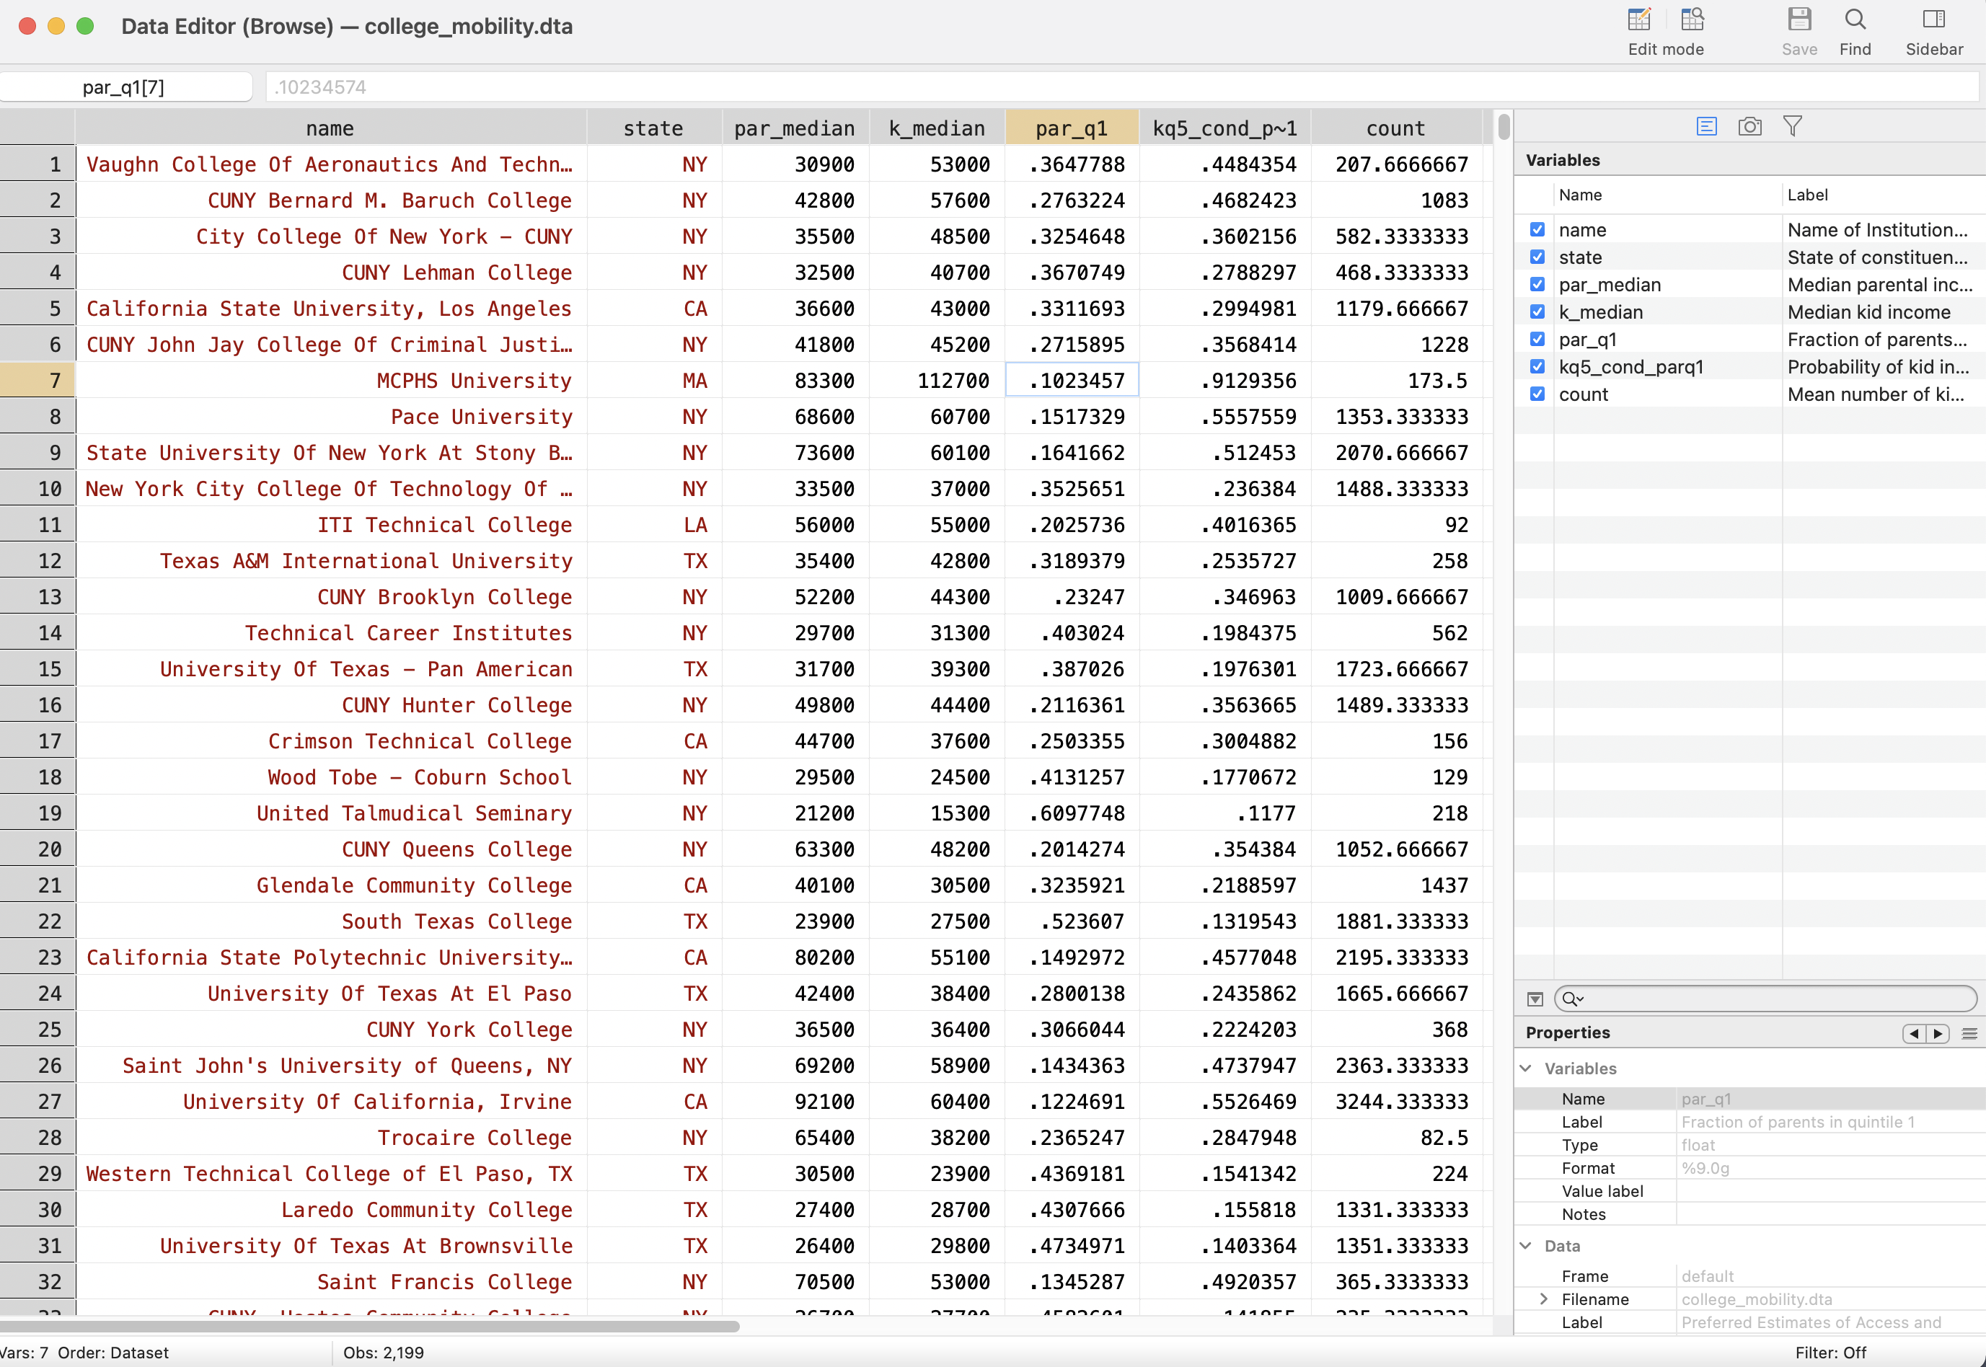This screenshot has width=1986, height=1367.
Task: Go to next variable in Properties
Action: (1938, 1034)
